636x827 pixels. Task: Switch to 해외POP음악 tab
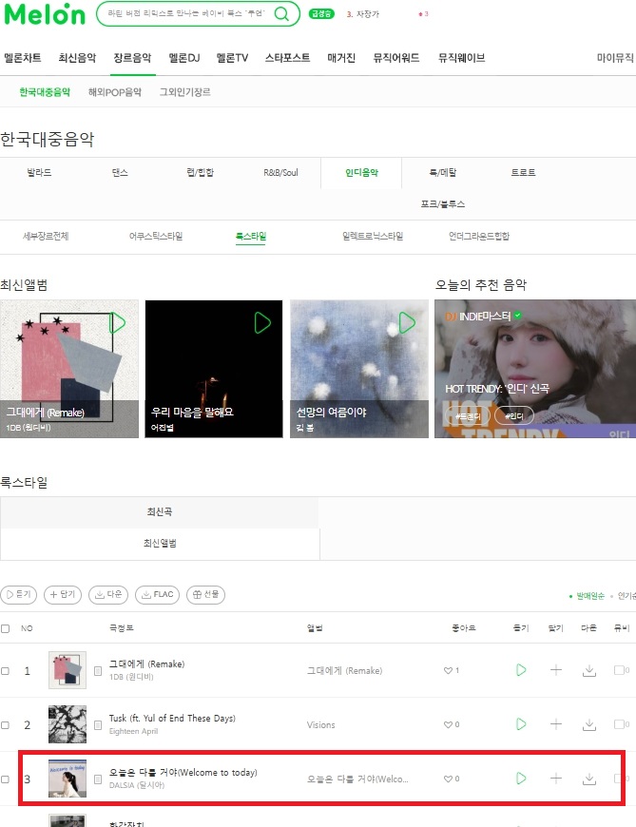(x=115, y=92)
